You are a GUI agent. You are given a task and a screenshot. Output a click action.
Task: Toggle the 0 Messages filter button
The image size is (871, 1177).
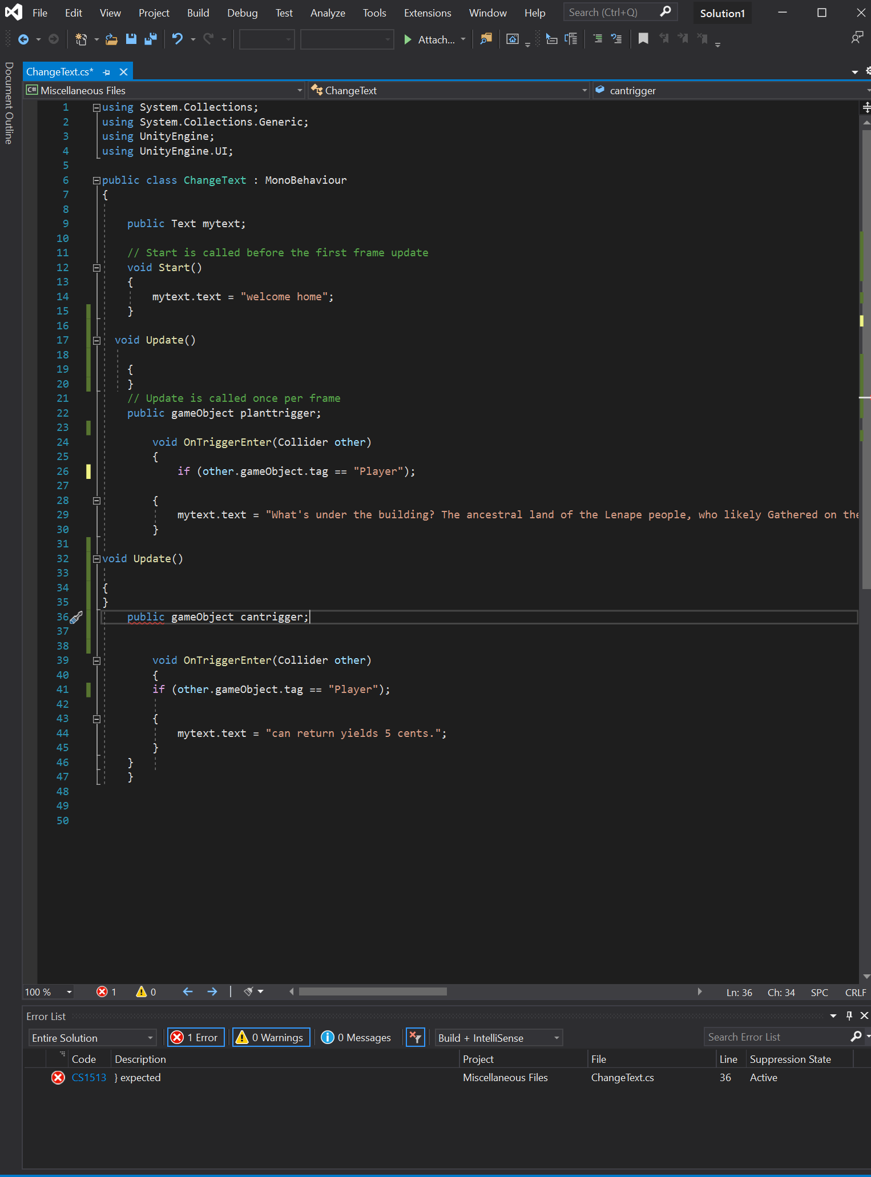tap(356, 1037)
